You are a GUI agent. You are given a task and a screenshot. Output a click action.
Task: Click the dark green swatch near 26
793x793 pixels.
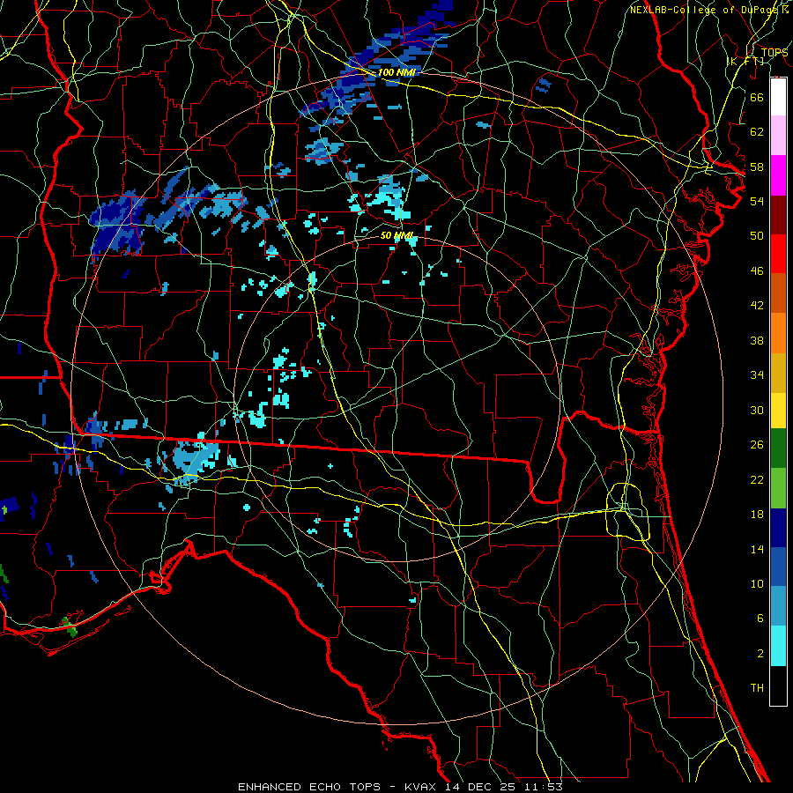[778, 448]
